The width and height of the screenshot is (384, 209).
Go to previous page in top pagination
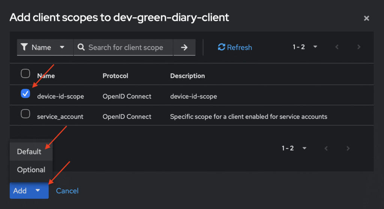point(337,47)
